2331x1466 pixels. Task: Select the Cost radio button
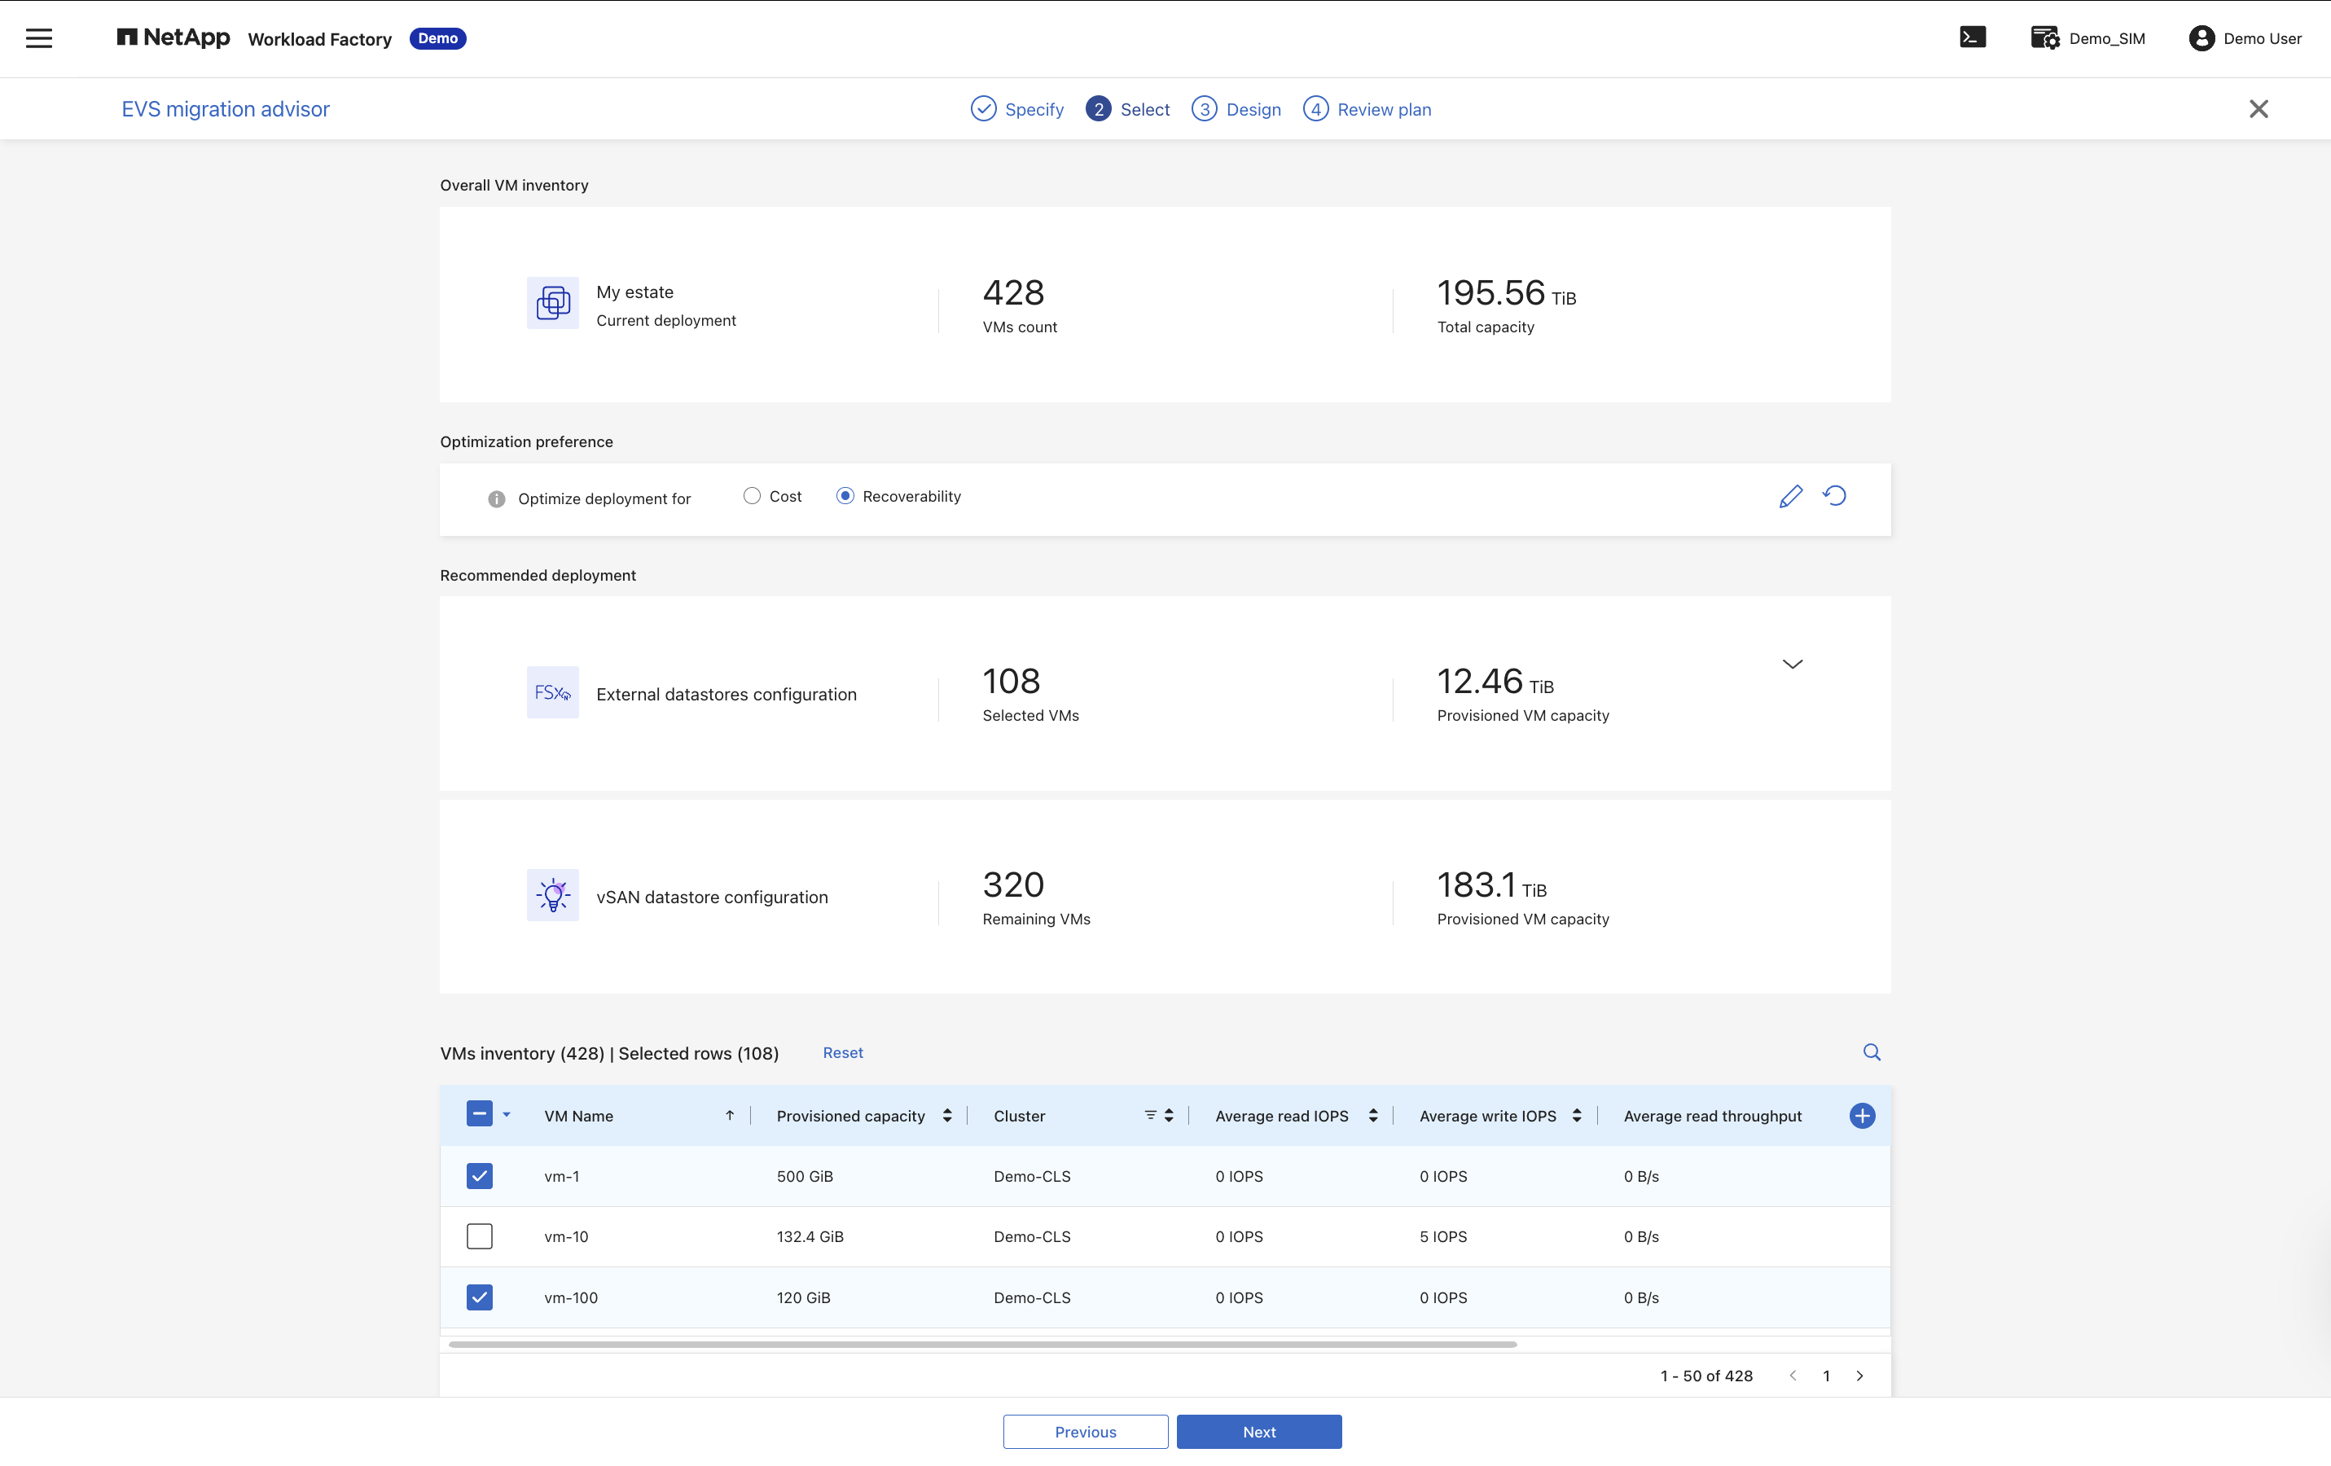(751, 496)
